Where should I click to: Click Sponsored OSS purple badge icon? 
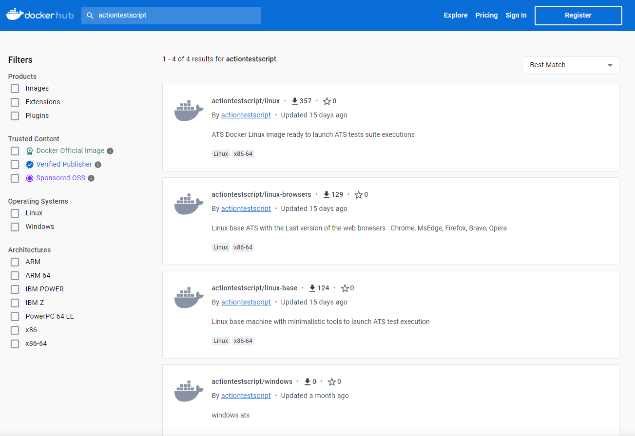point(30,178)
